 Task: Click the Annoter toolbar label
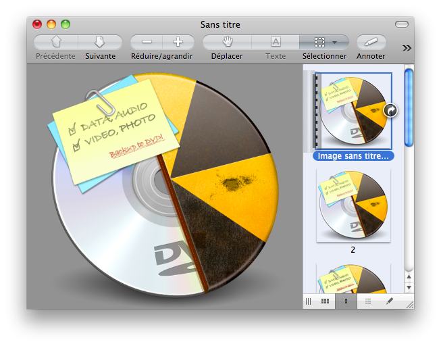tap(371, 56)
